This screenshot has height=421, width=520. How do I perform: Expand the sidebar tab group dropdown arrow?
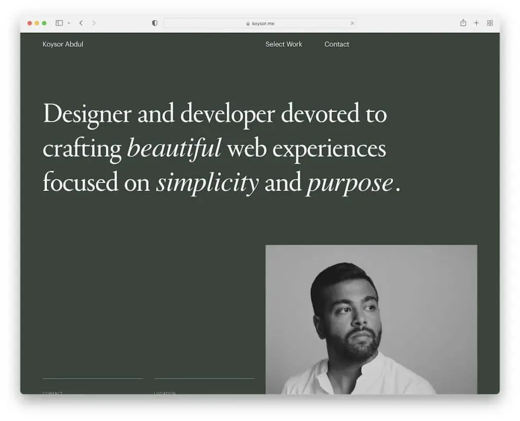pyautogui.click(x=69, y=23)
